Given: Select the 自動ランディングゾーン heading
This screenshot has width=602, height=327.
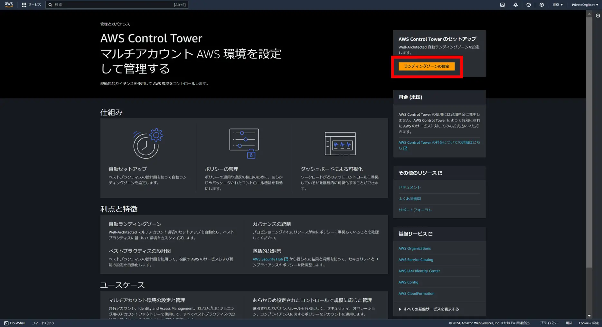Looking at the screenshot, I should (x=135, y=224).
